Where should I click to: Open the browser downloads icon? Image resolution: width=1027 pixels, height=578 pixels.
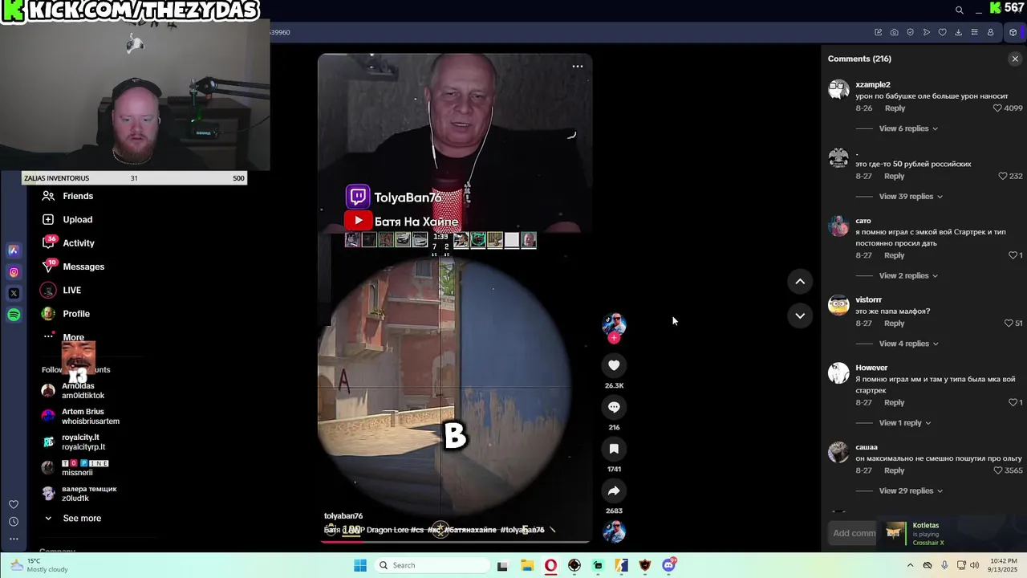tap(958, 32)
